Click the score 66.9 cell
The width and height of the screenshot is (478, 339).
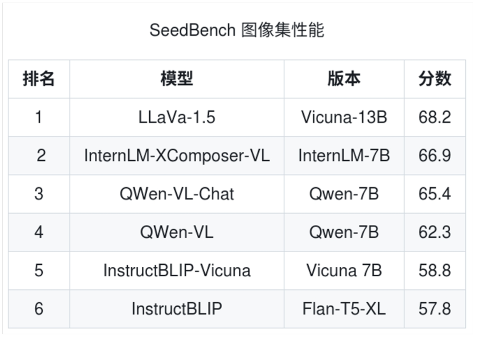[435, 156]
